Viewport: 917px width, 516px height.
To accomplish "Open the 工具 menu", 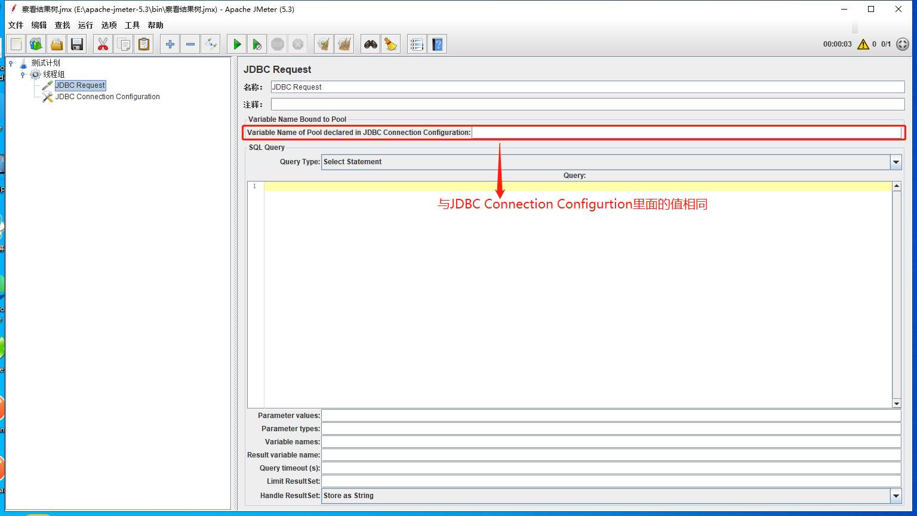I will tap(132, 25).
